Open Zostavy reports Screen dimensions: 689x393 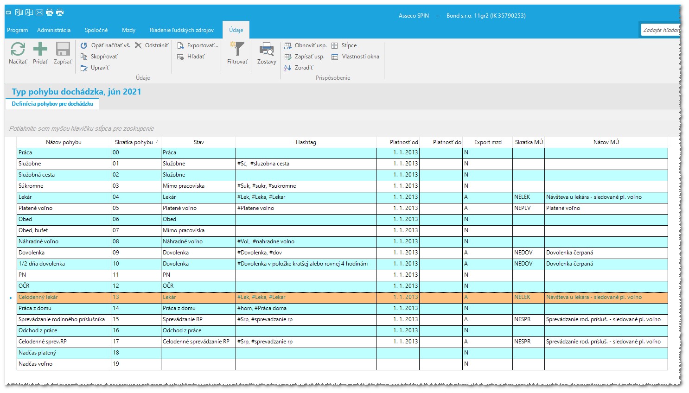[x=267, y=53]
